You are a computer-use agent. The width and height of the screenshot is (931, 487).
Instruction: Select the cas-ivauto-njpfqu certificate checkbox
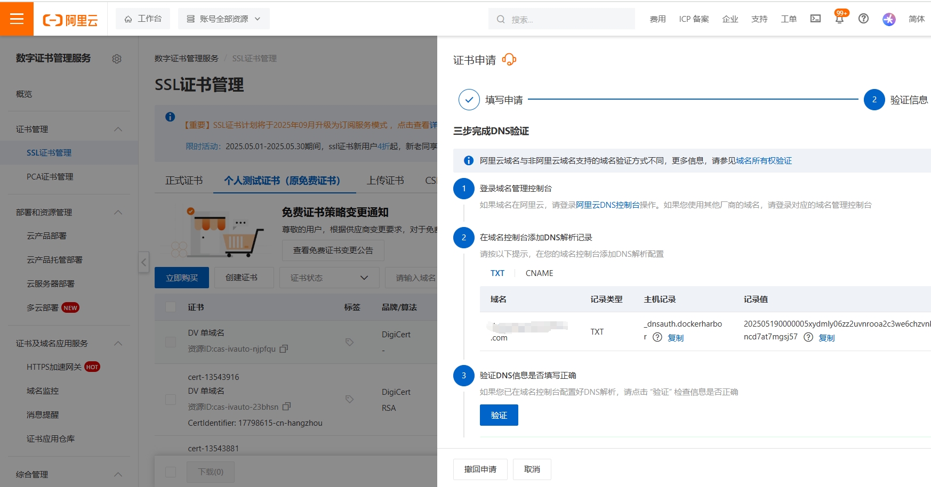point(171,342)
